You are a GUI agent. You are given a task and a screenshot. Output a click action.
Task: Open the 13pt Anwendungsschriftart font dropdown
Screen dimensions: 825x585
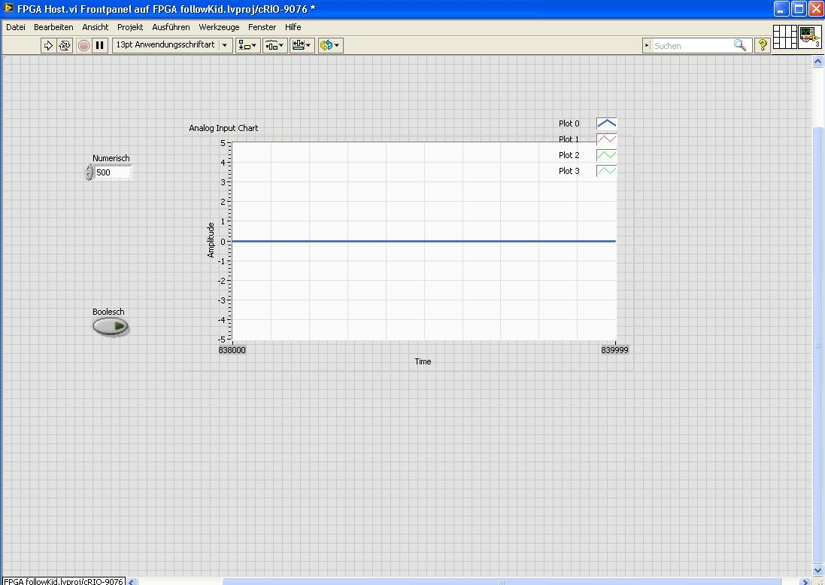click(172, 44)
